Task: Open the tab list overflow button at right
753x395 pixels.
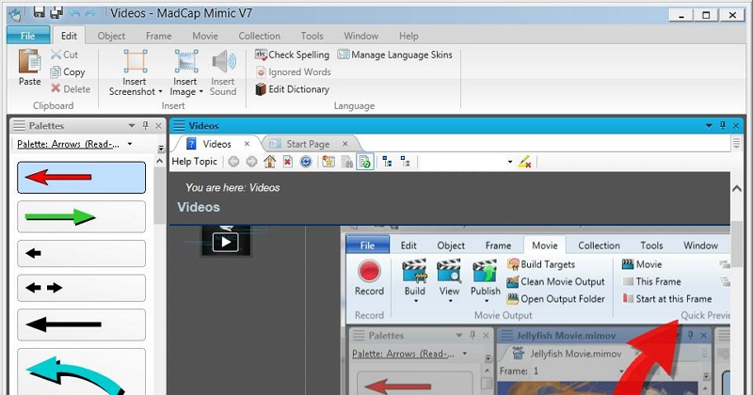Action: pyautogui.click(x=737, y=143)
